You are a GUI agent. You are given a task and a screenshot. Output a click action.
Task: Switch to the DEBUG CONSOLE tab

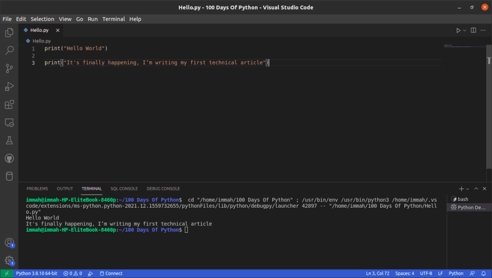163,189
